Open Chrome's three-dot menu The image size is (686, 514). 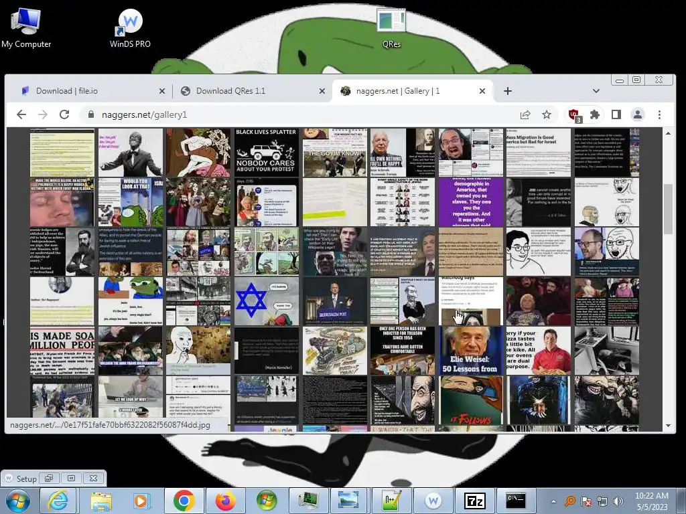659,114
